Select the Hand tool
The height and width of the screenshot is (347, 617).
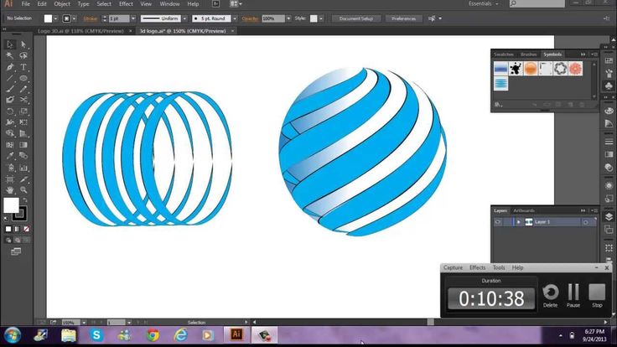point(10,190)
